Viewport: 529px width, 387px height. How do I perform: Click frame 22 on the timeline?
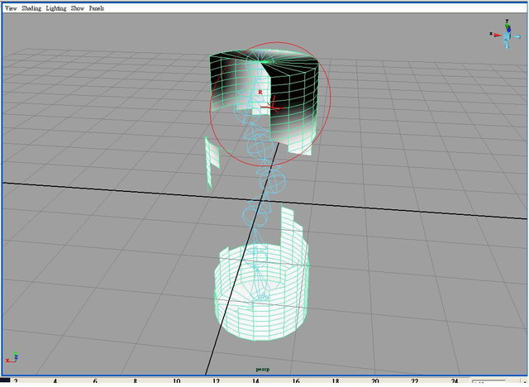point(415,381)
